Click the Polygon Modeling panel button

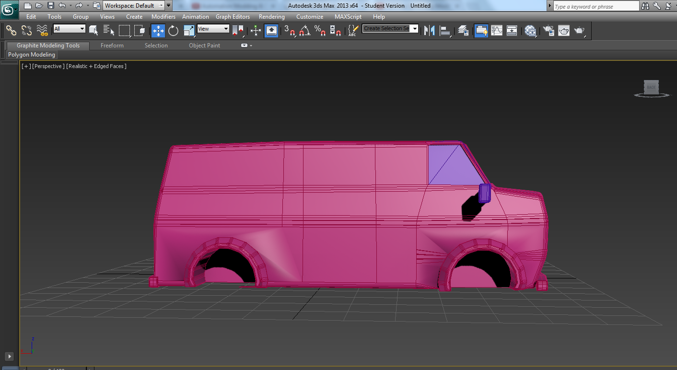pyautogui.click(x=32, y=55)
